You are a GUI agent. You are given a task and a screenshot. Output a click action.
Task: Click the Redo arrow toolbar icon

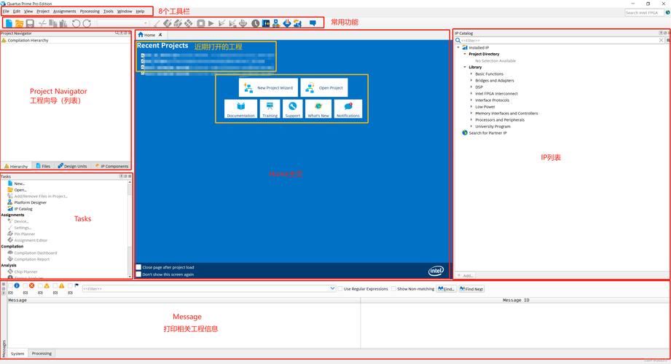pos(87,23)
